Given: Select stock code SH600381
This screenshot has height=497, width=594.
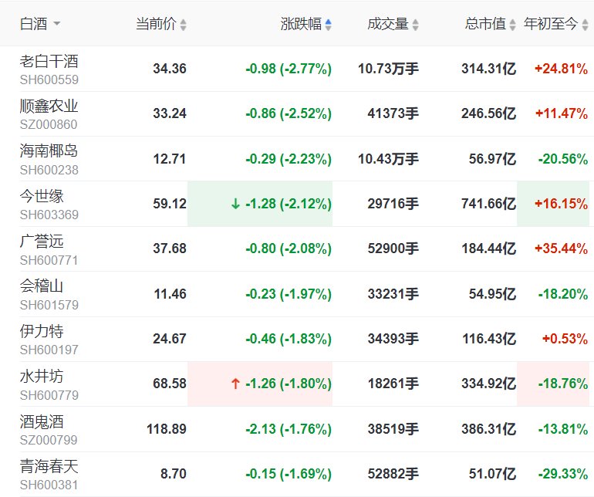Looking at the screenshot, I should pyautogui.click(x=49, y=485).
